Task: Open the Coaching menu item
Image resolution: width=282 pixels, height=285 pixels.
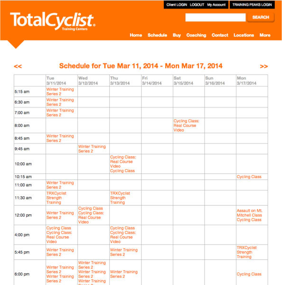Action: point(196,35)
